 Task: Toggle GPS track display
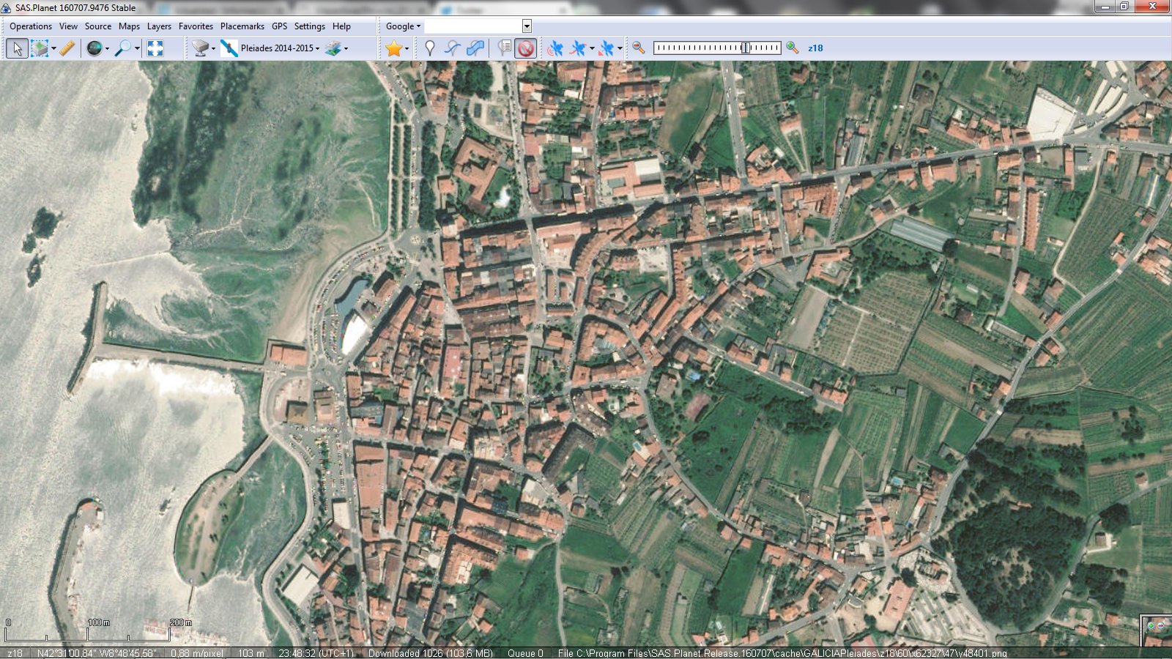[579, 48]
